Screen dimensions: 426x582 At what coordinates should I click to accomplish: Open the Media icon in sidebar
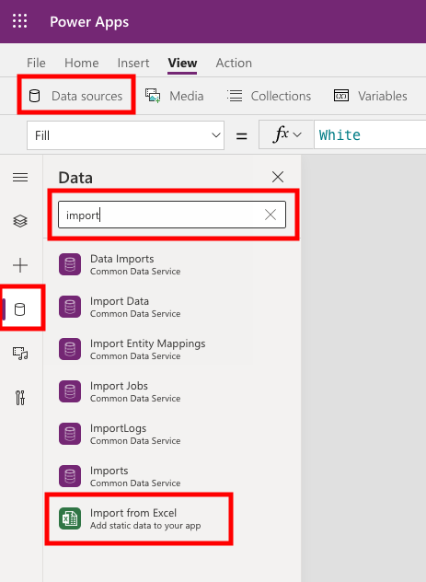[x=20, y=353]
